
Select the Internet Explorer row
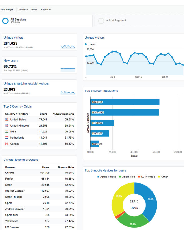point(39,191)
